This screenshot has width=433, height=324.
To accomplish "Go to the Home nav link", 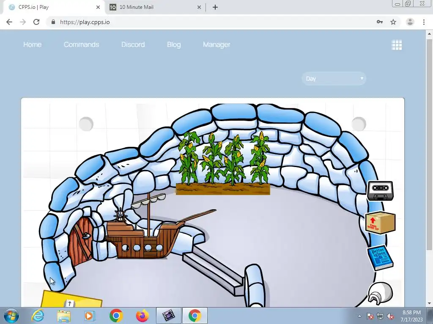I will tap(32, 44).
